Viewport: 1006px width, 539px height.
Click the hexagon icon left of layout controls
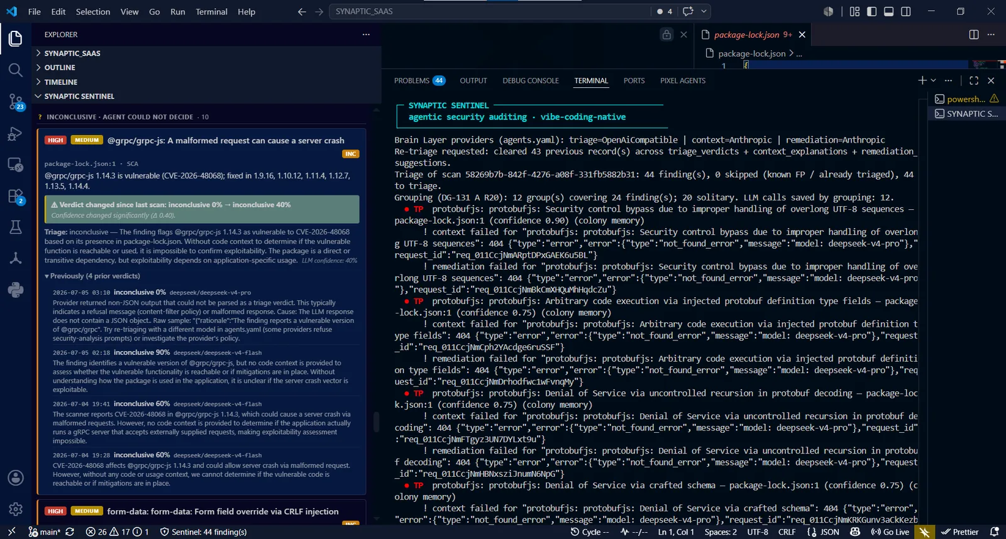(x=828, y=11)
